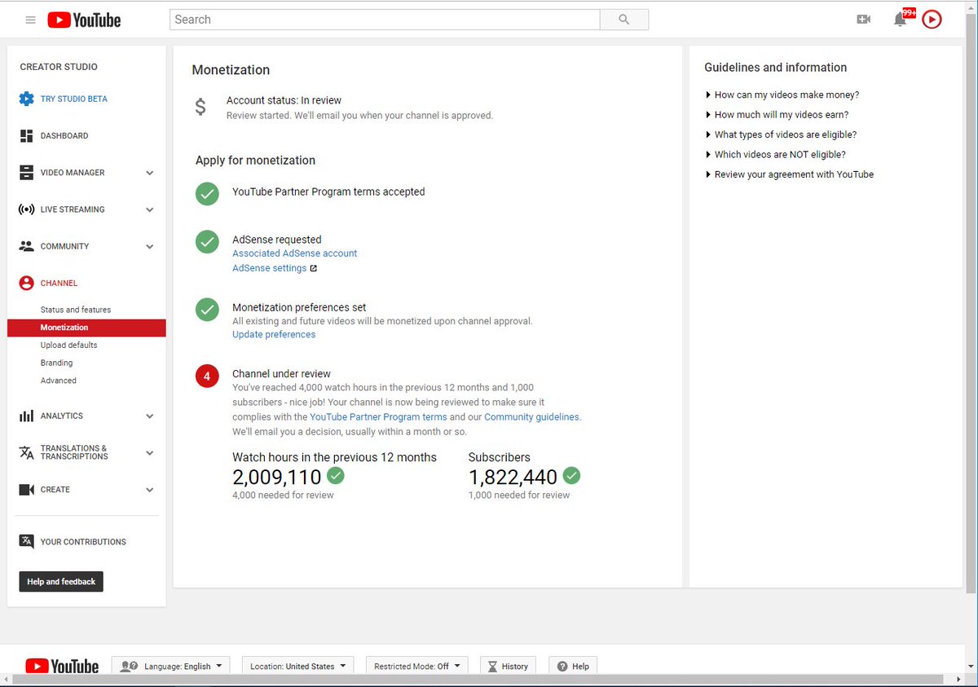This screenshot has width=978, height=687.
Task: Click the Live Streaming broadcast icon
Action: coord(26,209)
